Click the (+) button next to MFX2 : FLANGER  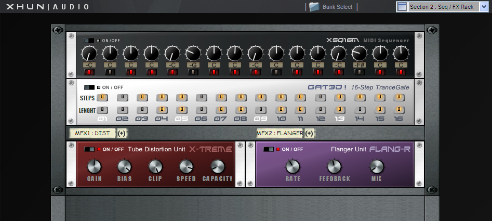coord(309,133)
